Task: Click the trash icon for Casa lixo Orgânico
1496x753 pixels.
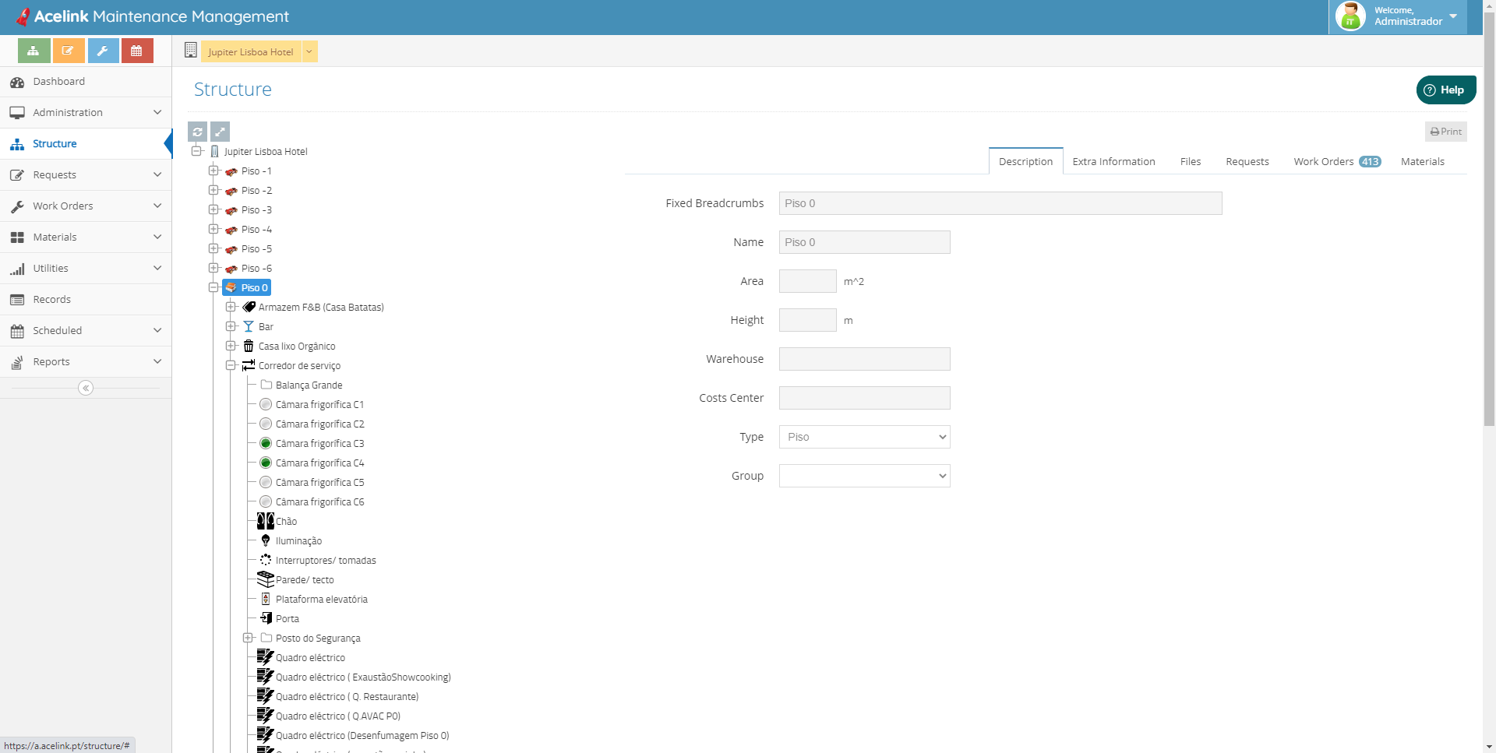Action: 248,346
